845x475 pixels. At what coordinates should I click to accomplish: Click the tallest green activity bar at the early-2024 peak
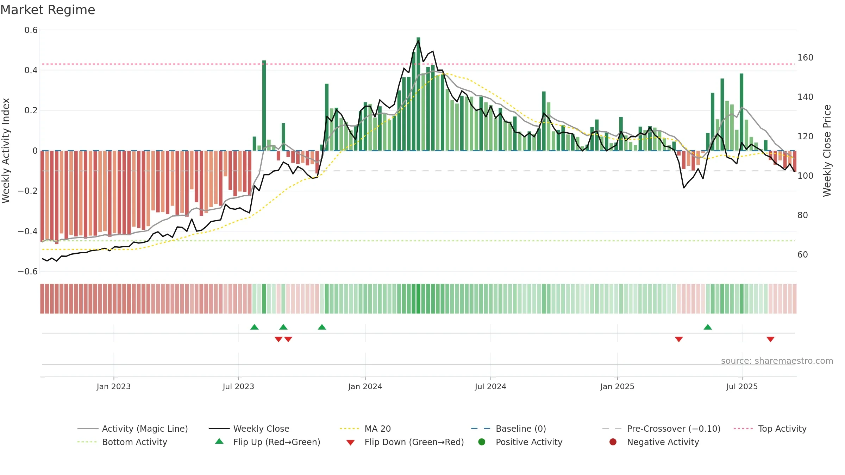click(x=418, y=94)
